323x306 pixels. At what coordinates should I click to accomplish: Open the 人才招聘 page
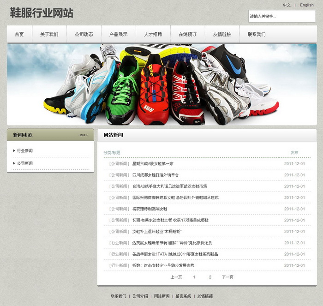tap(153, 34)
